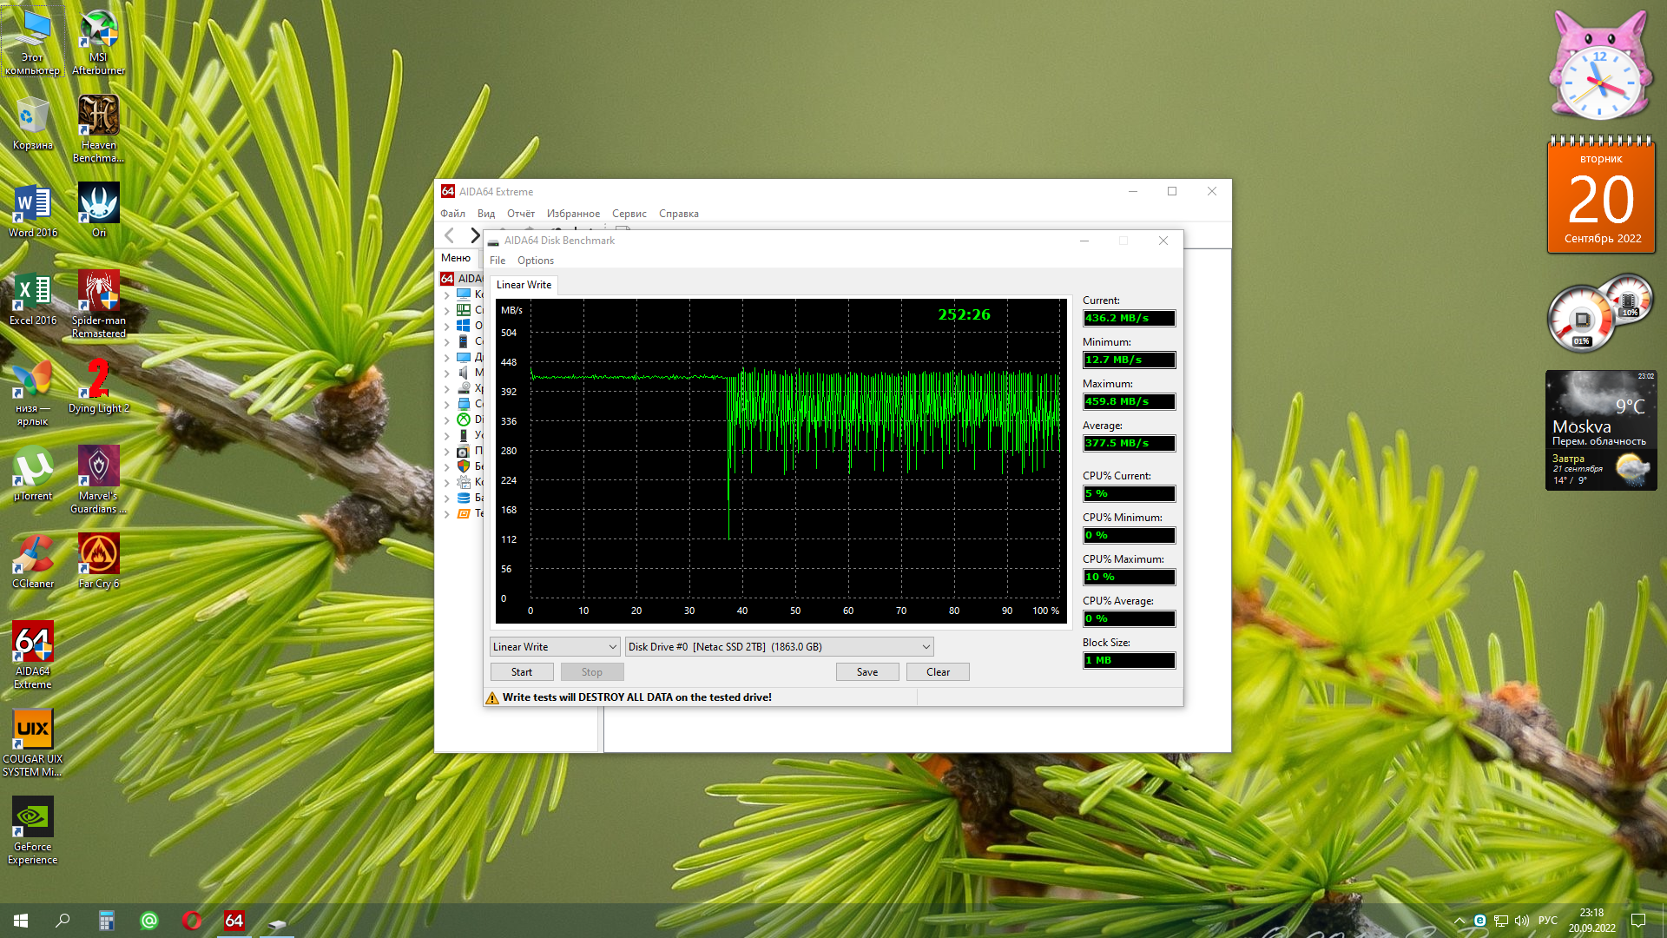Viewport: 1667px width, 938px height.
Task: Open the Options menu in Disk Benchmark
Action: coord(535,261)
